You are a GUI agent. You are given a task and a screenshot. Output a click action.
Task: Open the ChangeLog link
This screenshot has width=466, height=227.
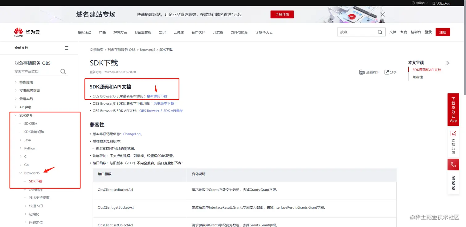(132, 134)
